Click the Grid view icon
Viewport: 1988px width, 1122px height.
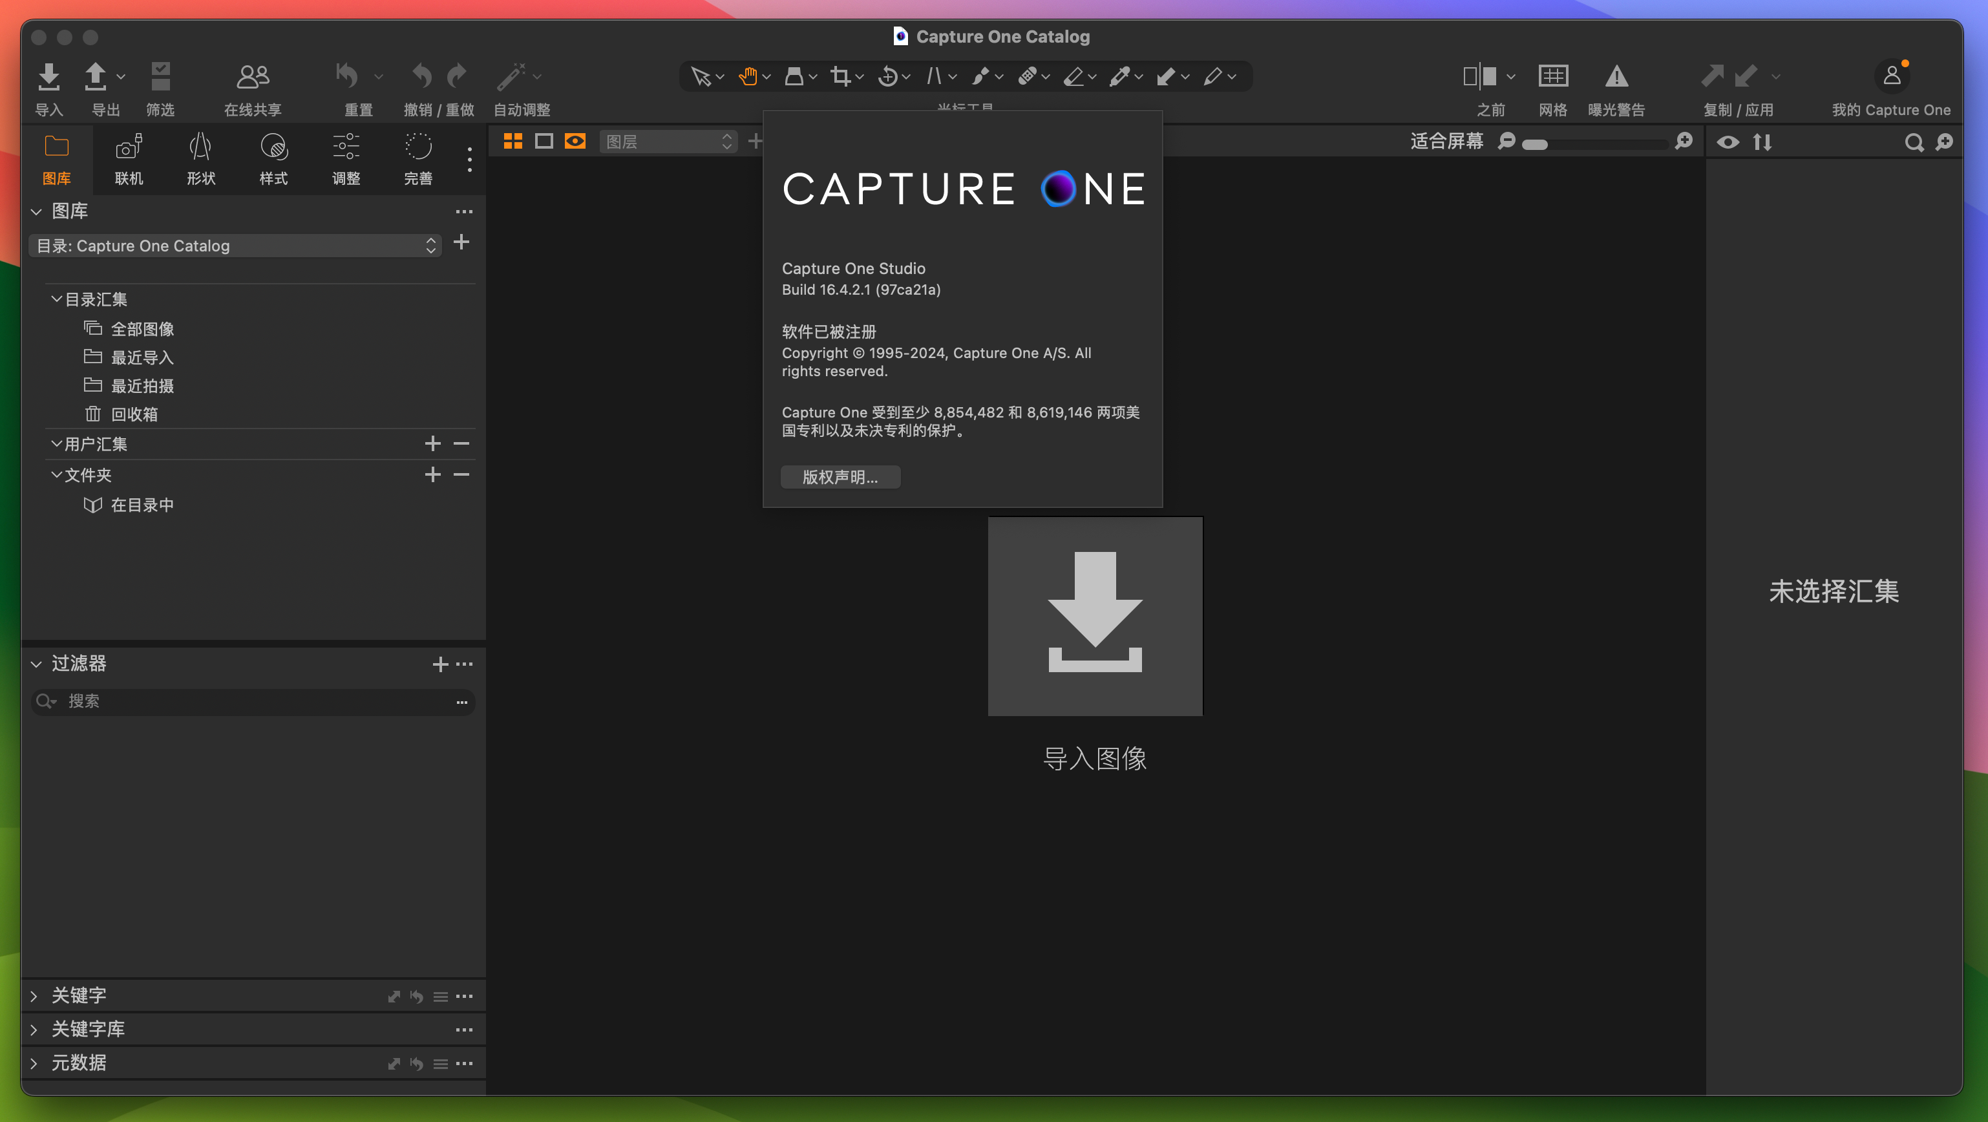coord(512,141)
